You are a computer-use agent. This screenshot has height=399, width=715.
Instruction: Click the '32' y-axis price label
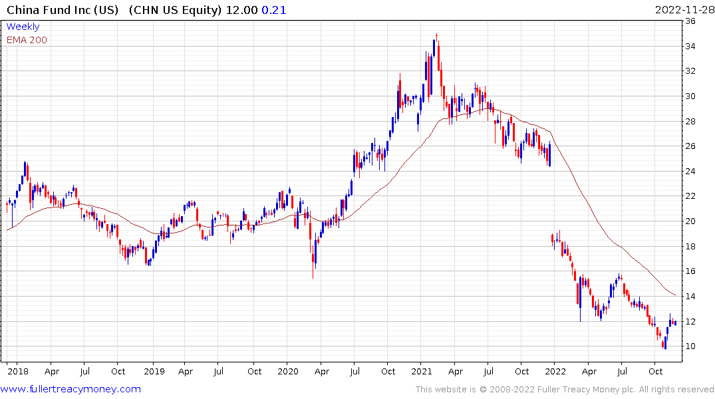pos(690,71)
